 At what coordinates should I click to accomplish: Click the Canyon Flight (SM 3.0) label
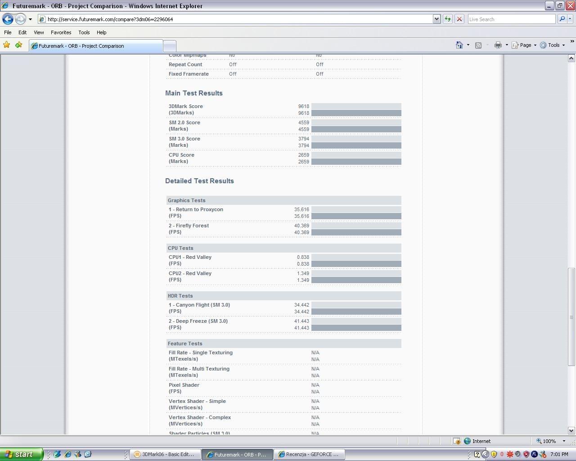tap(199, 305)
